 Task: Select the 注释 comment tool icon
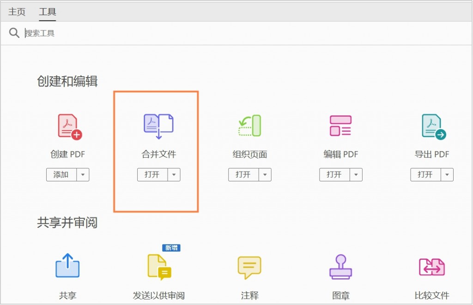pos(249,266)
